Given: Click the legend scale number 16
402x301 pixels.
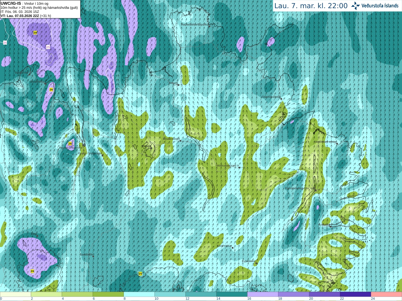Looking at the screenshot, I should pyautogui.click(x=249, y=299).
